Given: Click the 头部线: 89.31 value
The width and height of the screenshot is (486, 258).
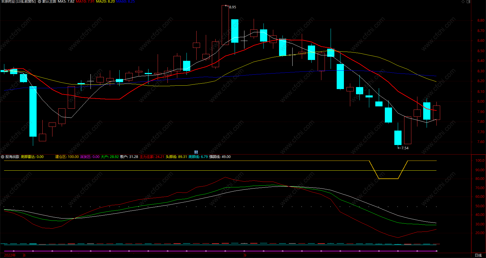Looking at the screenshot, I should 176,157.
